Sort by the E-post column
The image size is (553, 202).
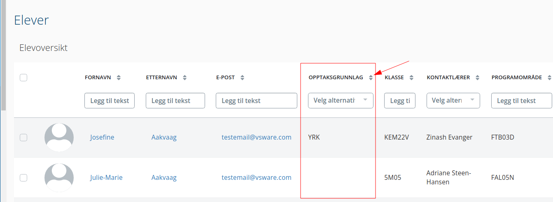point(242,78)
